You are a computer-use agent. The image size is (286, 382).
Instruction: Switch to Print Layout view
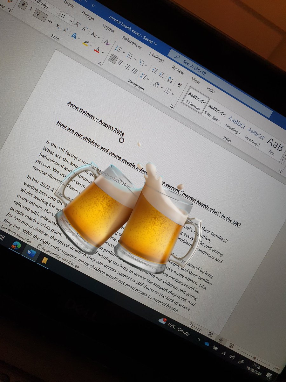click(221, 340)
